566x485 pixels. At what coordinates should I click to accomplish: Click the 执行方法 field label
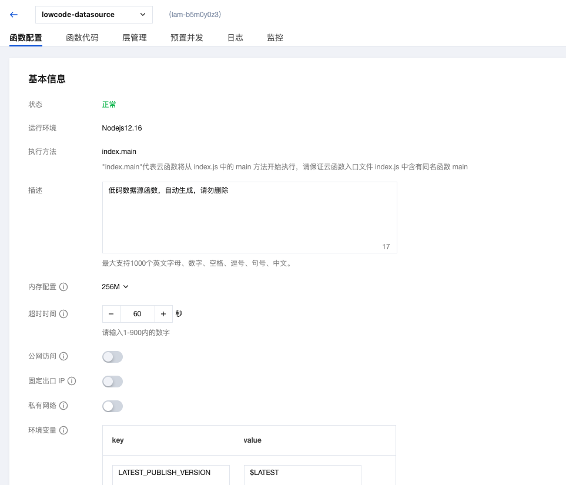tap(42, 151)
